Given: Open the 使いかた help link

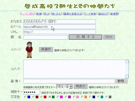Looking at the screenshot, I should coord(56,14).
